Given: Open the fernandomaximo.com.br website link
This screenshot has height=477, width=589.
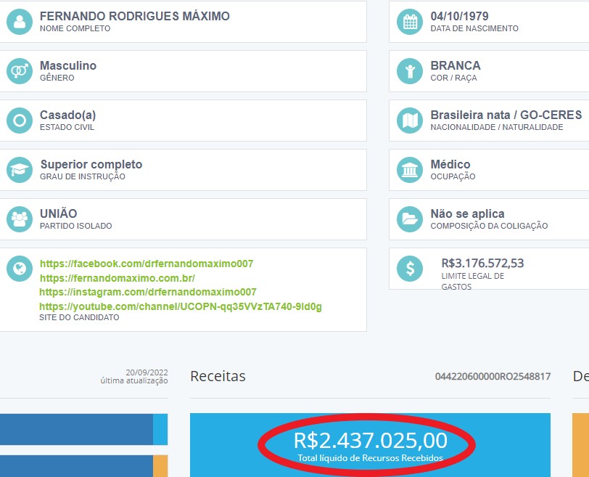Looking at the screenshot, I should click(x=118, y=278).
